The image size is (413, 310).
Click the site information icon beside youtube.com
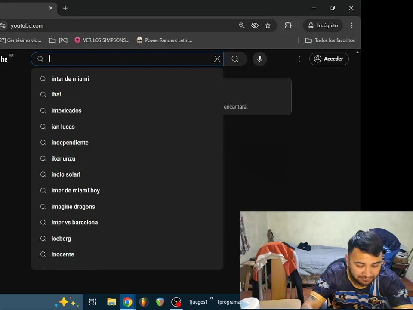coord(3,25)
